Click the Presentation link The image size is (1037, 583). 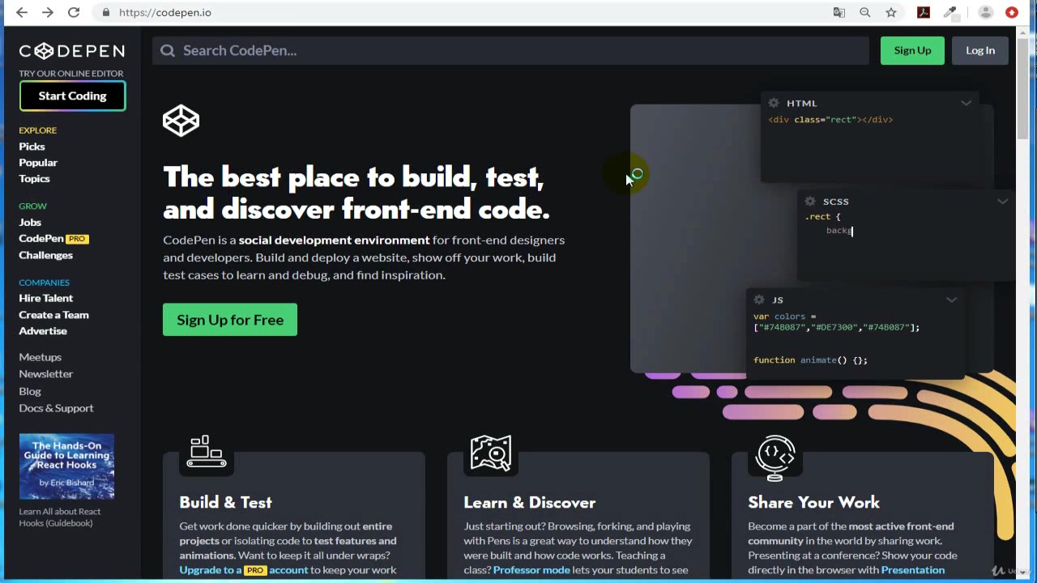912,569
